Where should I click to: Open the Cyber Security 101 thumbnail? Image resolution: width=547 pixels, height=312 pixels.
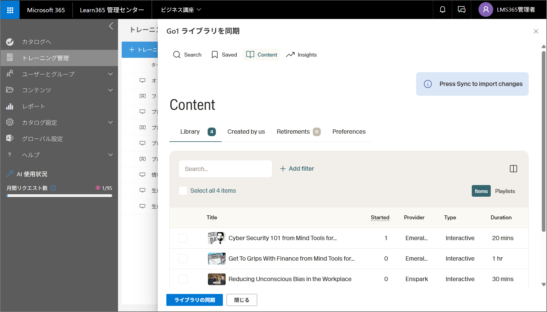pyautogui.click(x=216, y=238)
